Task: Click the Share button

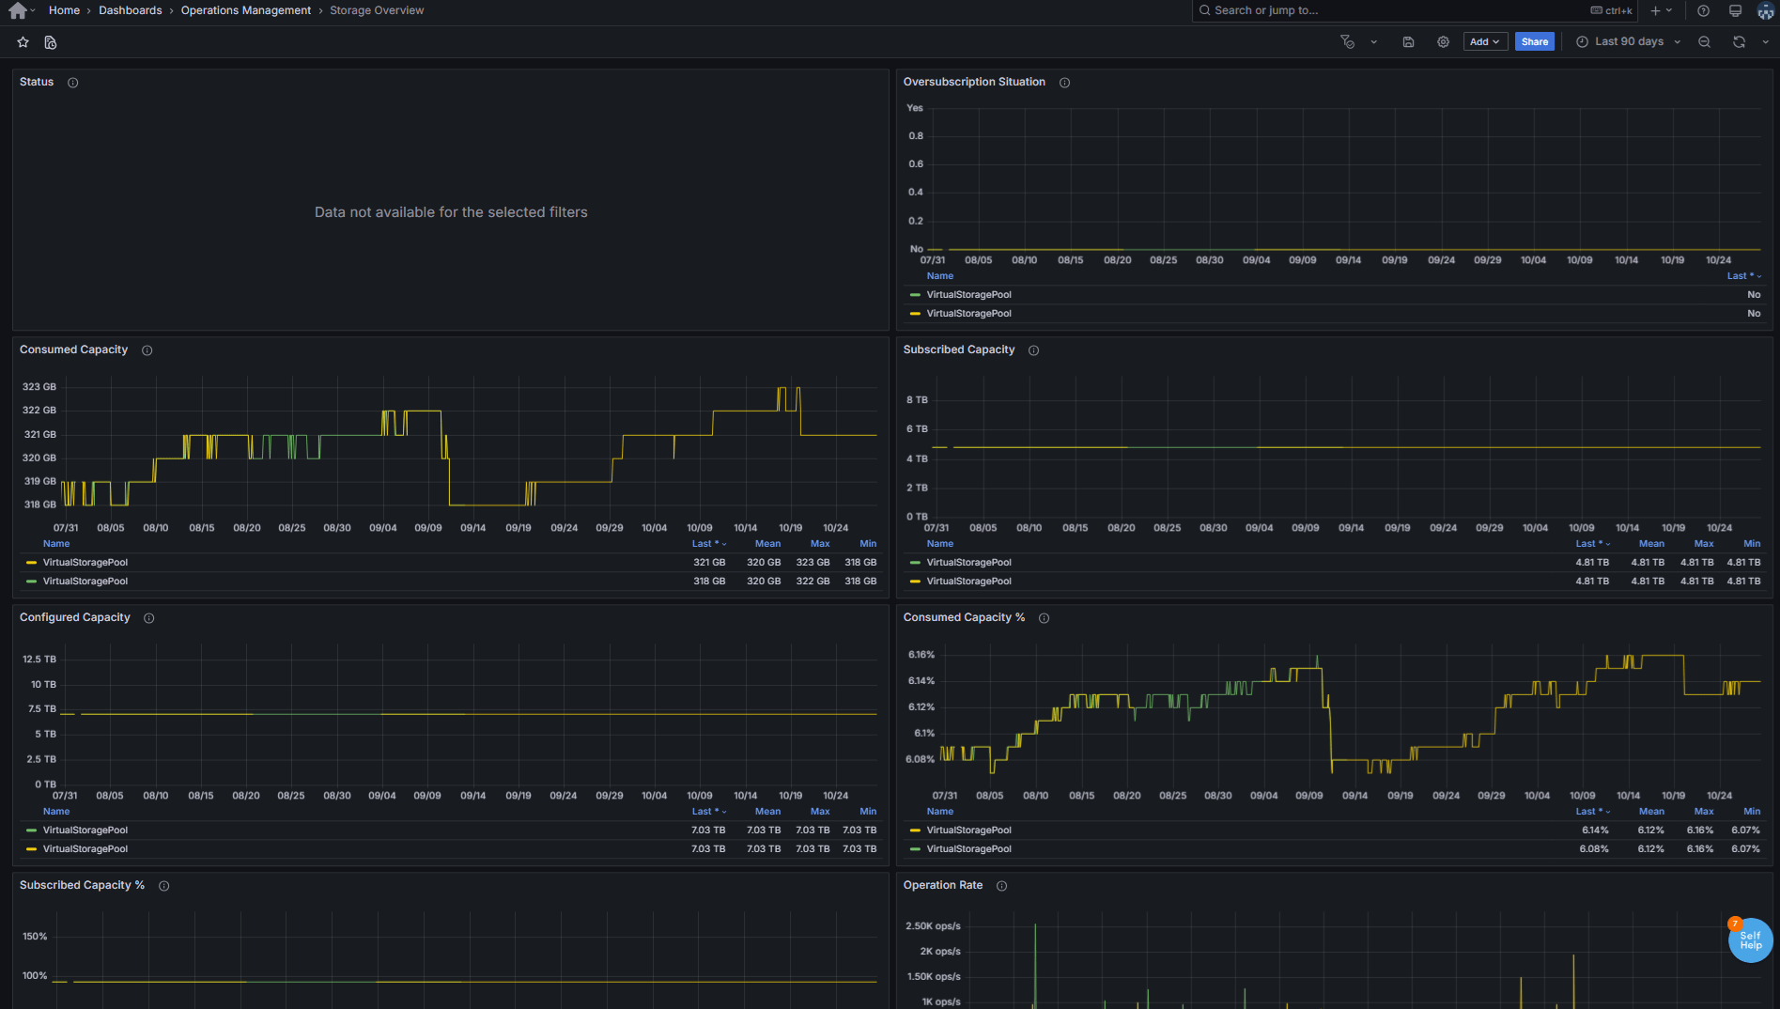Action: click(1534, 42)
